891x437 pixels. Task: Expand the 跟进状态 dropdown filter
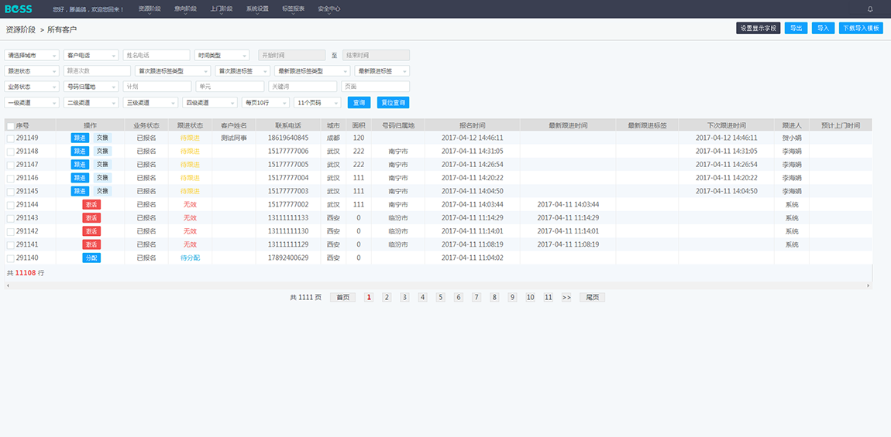pyautogui.click(x=32, y=71)
